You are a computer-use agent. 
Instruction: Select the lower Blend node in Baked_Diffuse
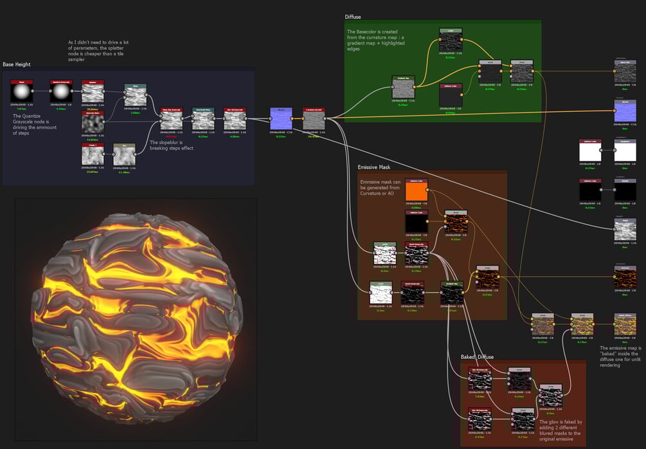coord(523,419)
